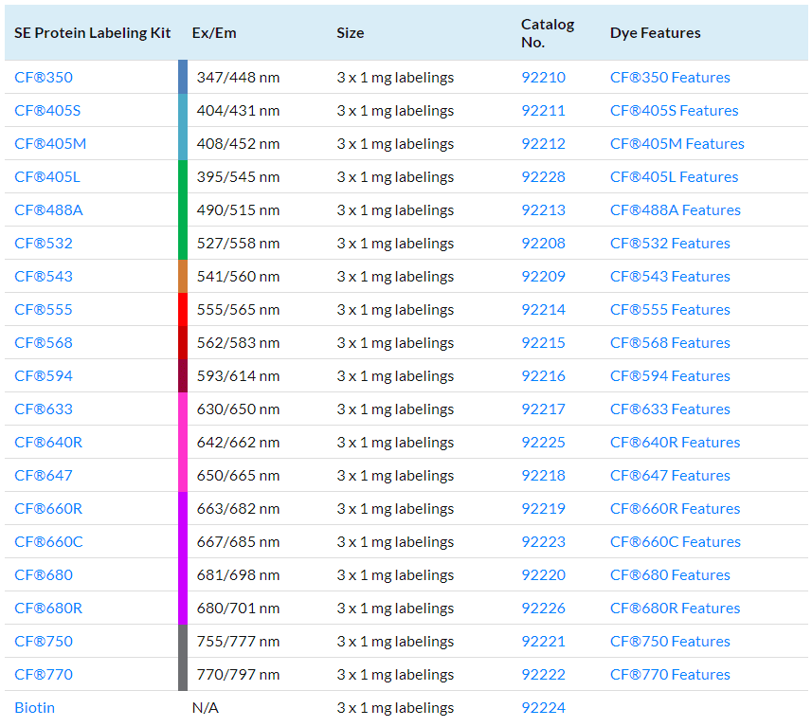
Task: Open the Biotin labeling kit link
Action: pyautogui.click(x=35, y=708)
